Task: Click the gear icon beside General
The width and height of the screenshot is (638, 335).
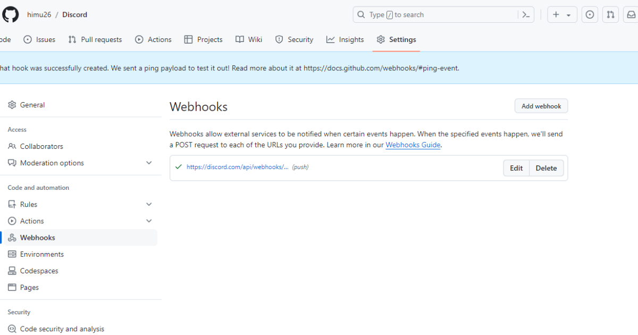Action: pos(12,105)
